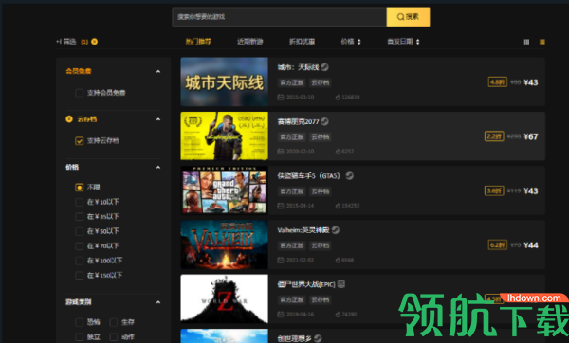Check the 支持会员免费 checkbox

(x=79, y=93)
